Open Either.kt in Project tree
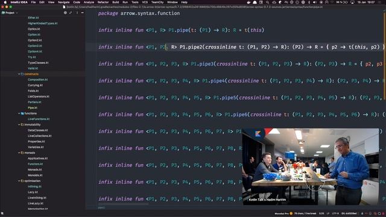 (x=33, y=17)
